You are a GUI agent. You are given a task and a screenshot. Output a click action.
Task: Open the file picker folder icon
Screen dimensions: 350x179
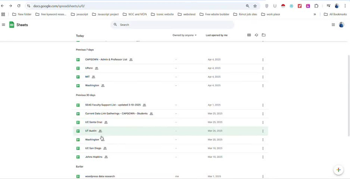(x=264, y=35)
